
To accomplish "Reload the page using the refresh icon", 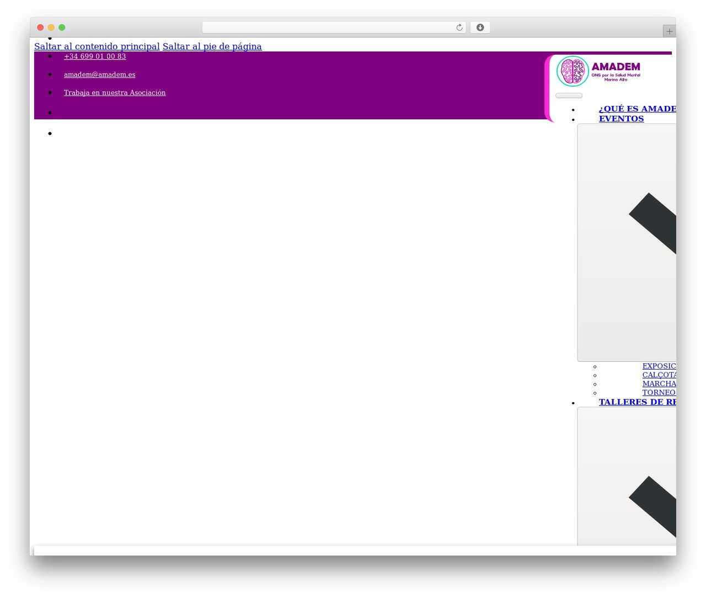I will point(459,28).
